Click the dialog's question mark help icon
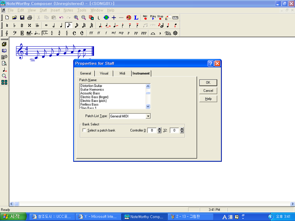Image resolution: width=295 pixels, height=221 pixels. [x=210, y=63]
